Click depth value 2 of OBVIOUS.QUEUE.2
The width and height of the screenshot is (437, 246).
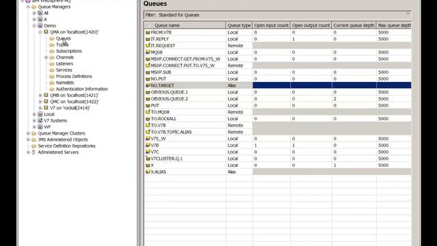[335, 98]
